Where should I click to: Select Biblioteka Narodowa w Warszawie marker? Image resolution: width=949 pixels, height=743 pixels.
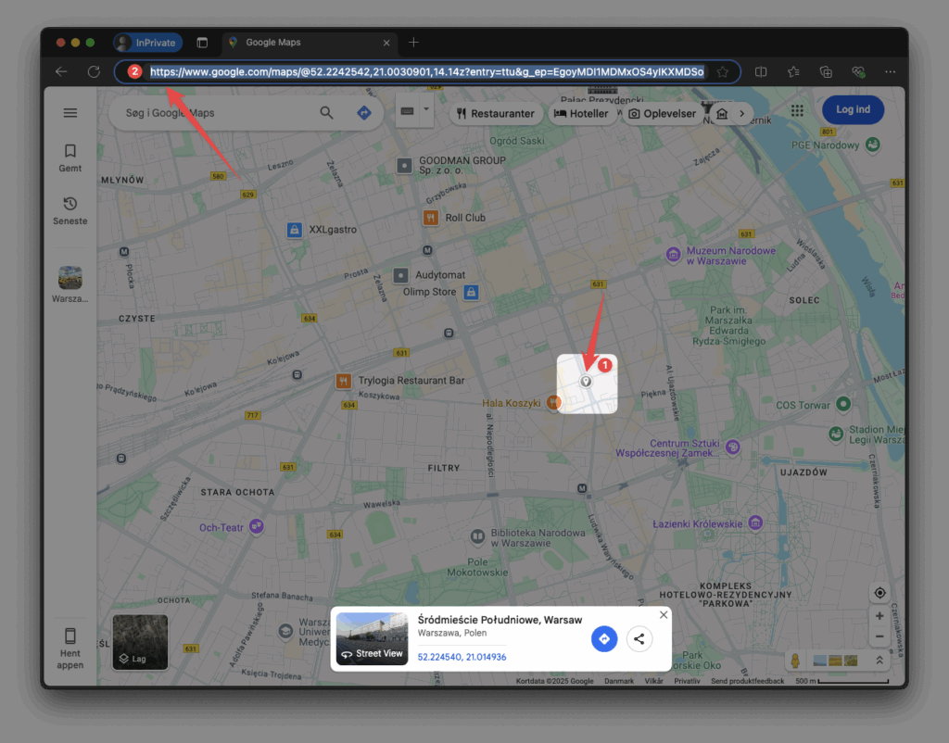click(x=477, y=536)
